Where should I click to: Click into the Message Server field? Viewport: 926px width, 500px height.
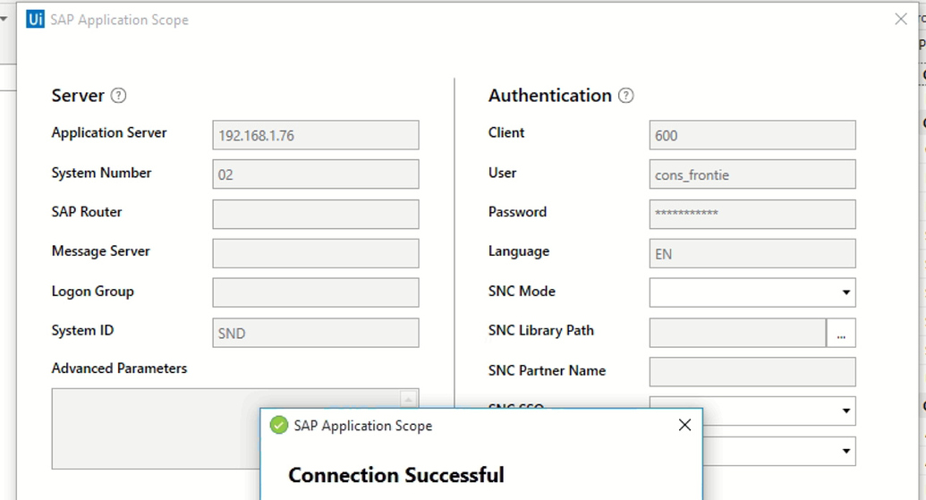[x=316, y=253]
